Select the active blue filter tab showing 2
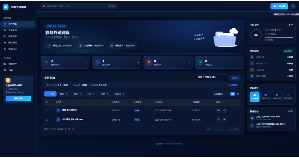The image size is (299, 158). click(x=50, y=94)
